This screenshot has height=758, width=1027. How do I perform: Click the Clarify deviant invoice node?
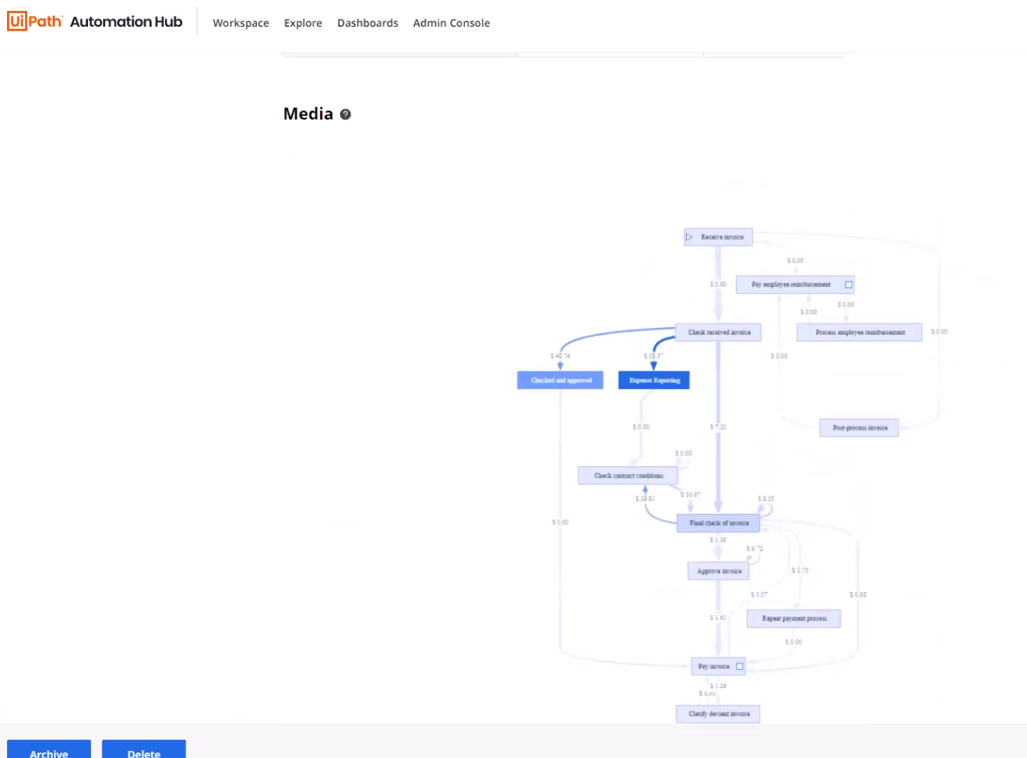tap(718, 714)
